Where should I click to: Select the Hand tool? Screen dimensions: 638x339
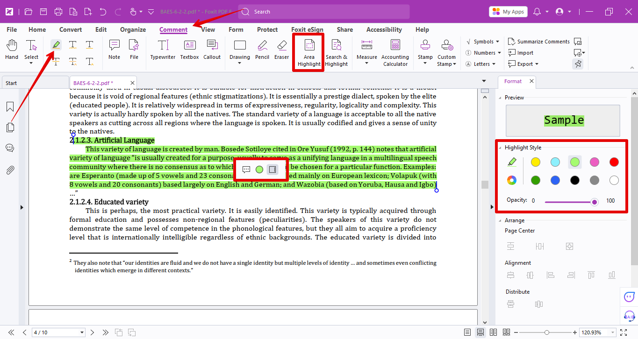[12, 50]
